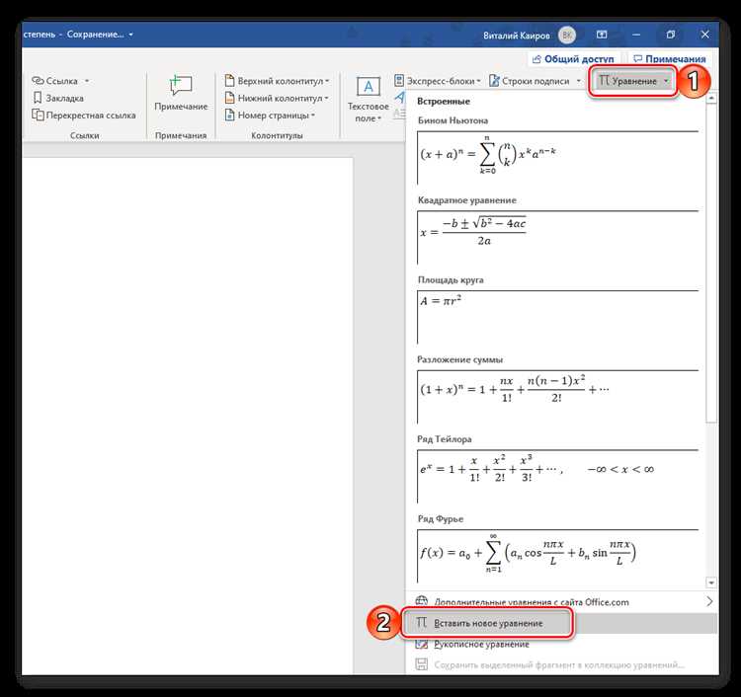Expand the title bar save status dropdown

tap(130, 35)
